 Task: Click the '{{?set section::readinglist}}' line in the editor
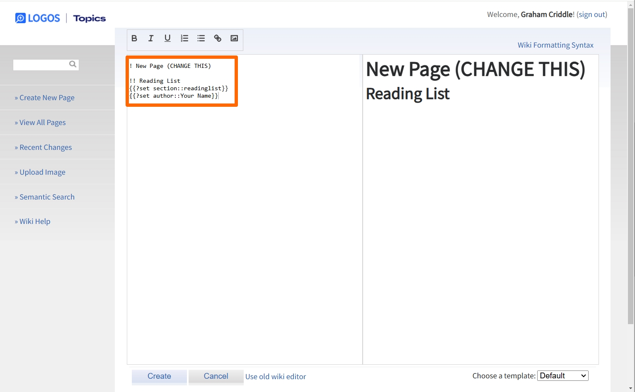179,88
